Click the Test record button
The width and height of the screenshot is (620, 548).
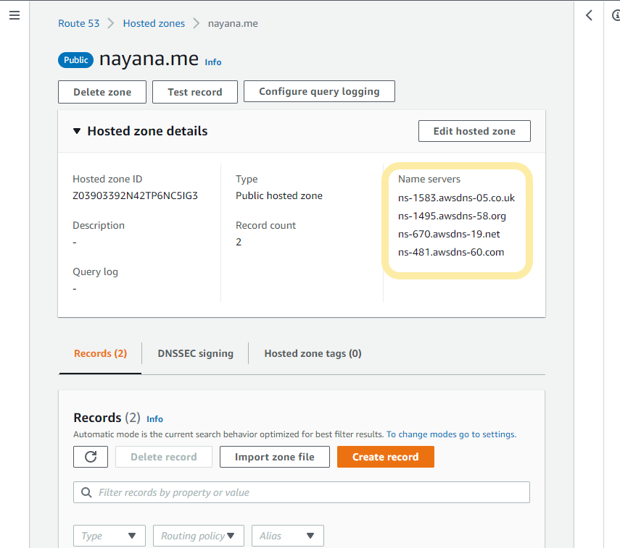click(195, 92)
